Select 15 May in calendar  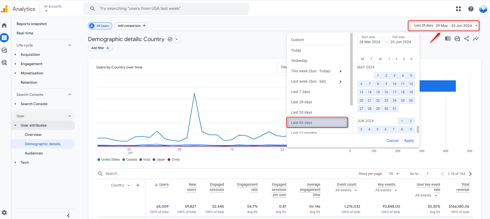click(378, 92)
